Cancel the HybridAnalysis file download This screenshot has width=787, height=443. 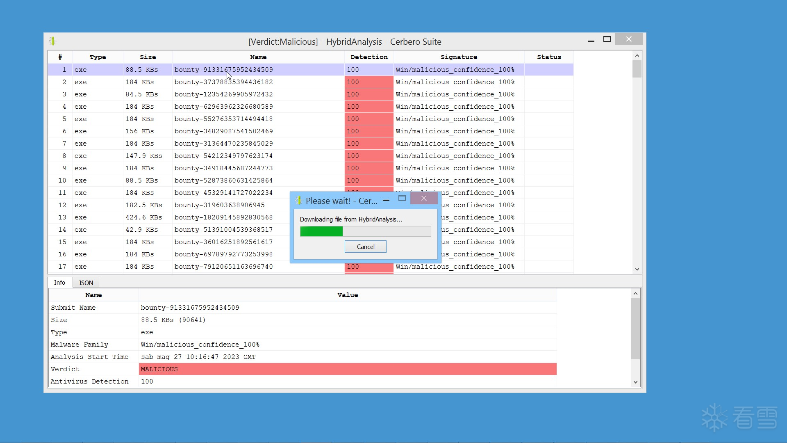365,247
